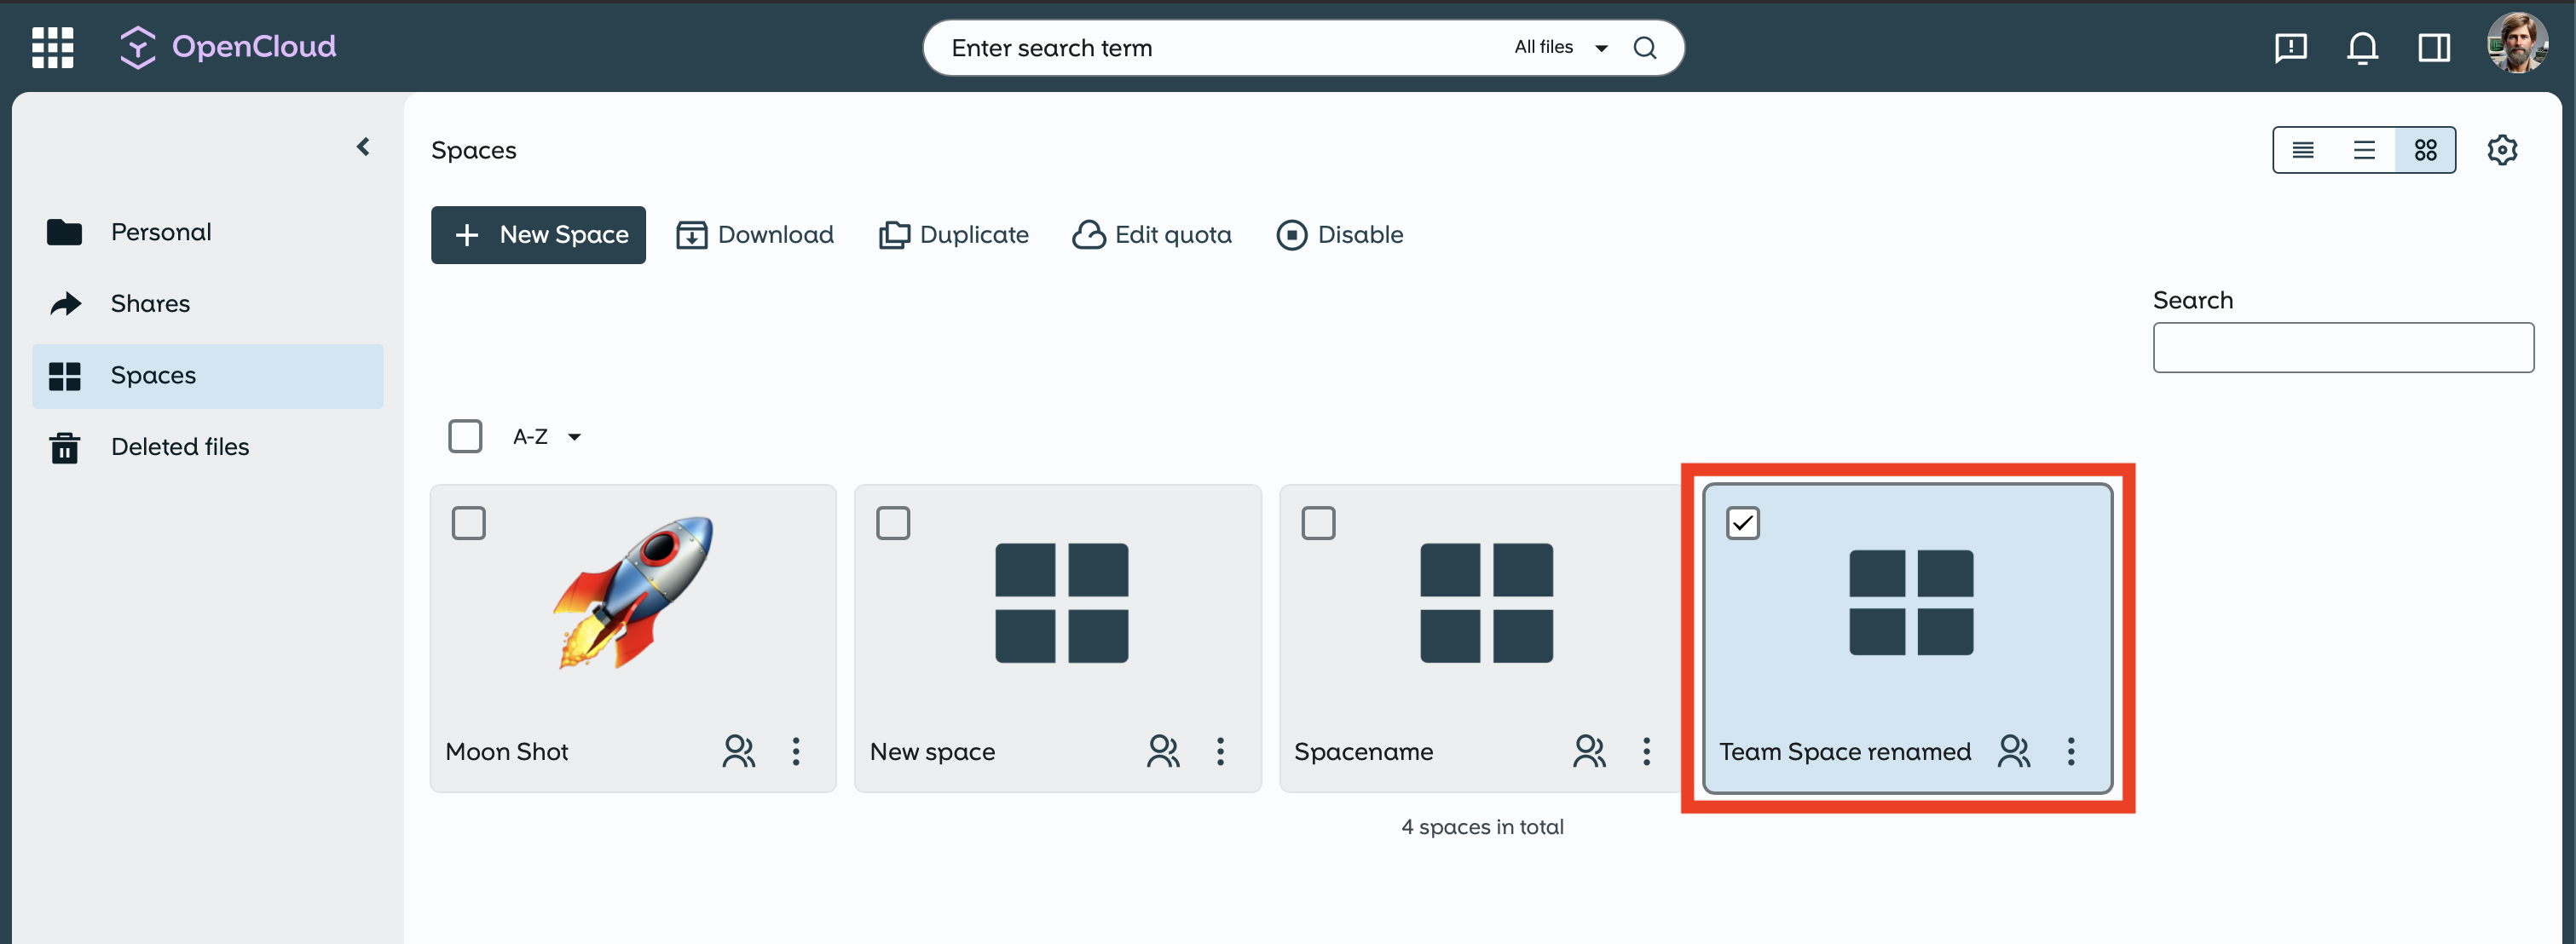
Task: Toggle the right sidebar panel icon
Action: coord(2433,47)
